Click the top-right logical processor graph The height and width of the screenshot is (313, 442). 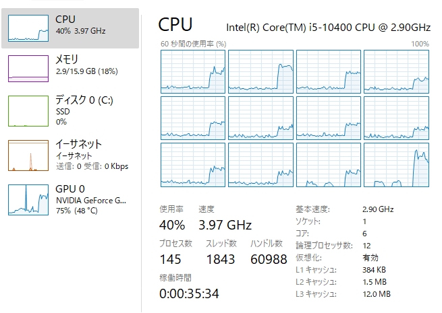[396, 71]
